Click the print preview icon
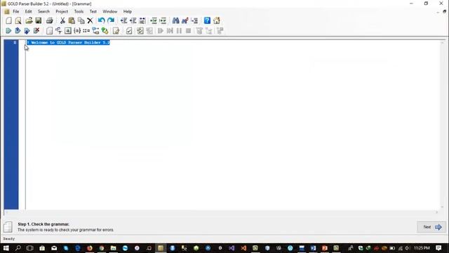Viewport: 449px width, 253px height. [18, 20]
